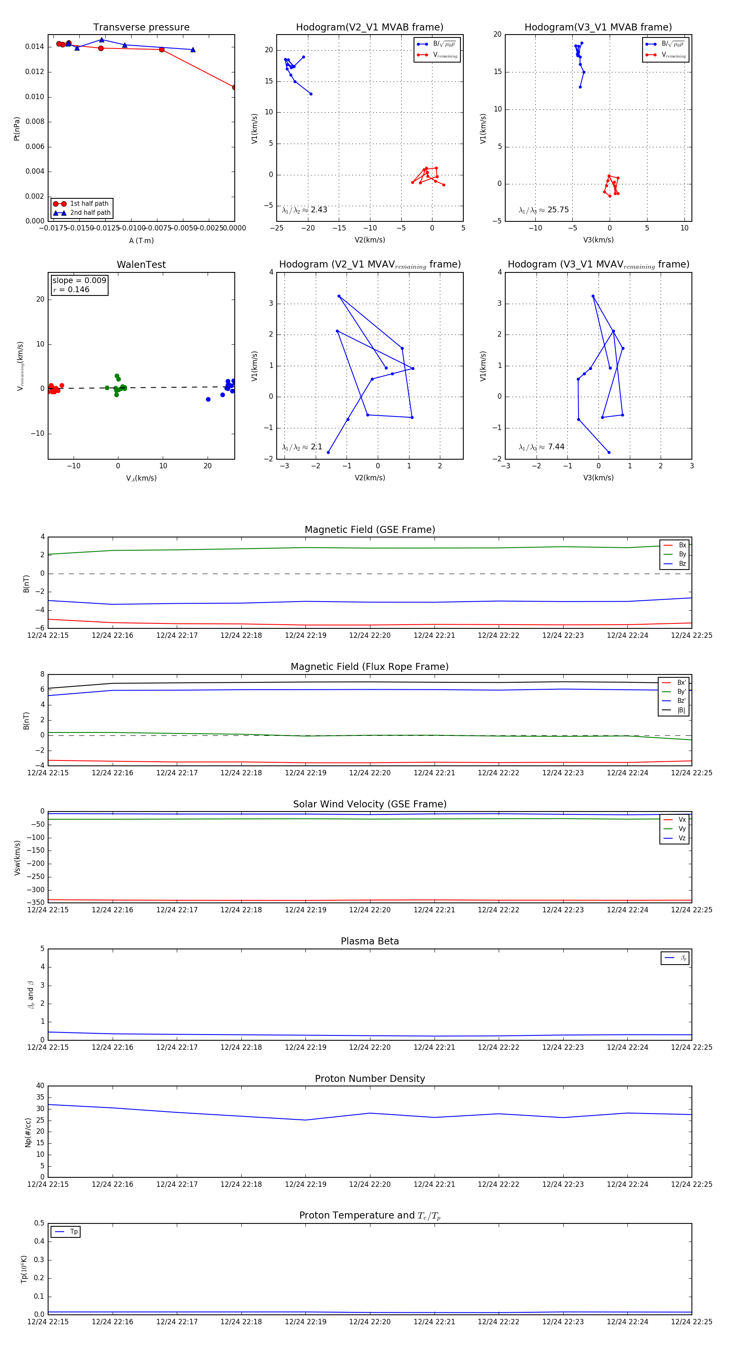This screenshot has height=1358, width=740.
Task: Click the 'Magnetic Field (Flux Rope Frame)' title
Action: click(370, 667)
